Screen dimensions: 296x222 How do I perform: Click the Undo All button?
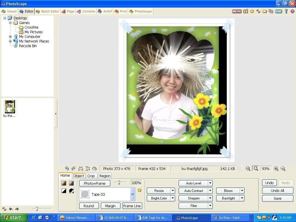pyautogui.click(x=277, y=190)
